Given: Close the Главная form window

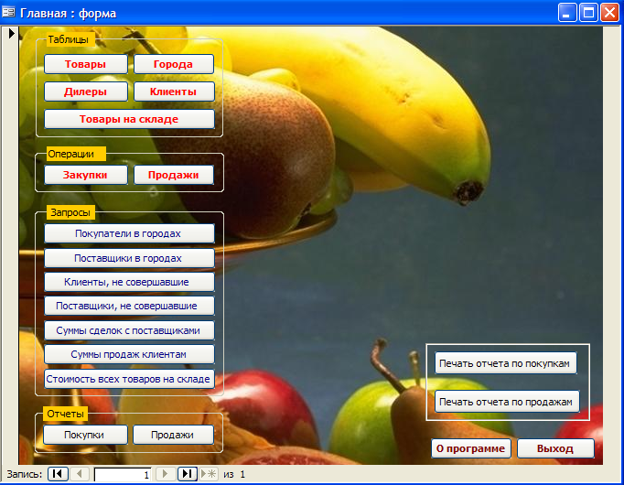Looking at the screenshot, I should [x=609, y=13].
